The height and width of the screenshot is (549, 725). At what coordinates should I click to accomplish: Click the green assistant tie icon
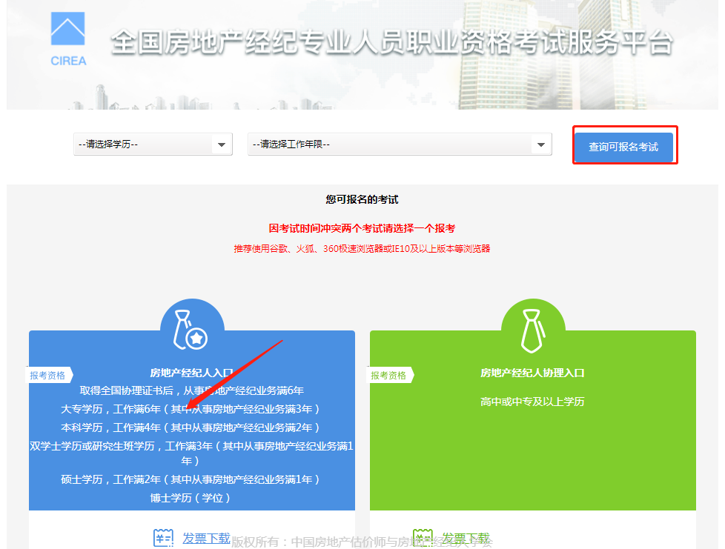point(532,330)
